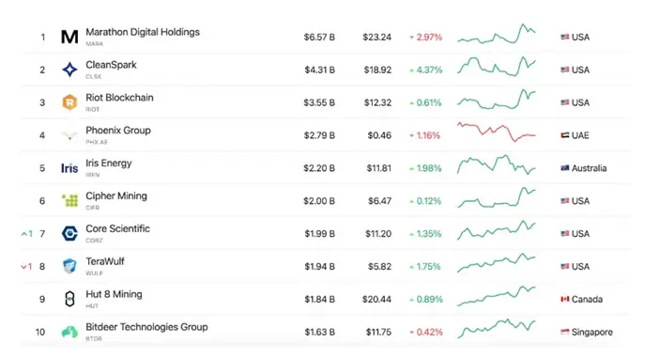659x358 pixels.
Task: Click the Iris Energy logo
Action: coord(69,168)
